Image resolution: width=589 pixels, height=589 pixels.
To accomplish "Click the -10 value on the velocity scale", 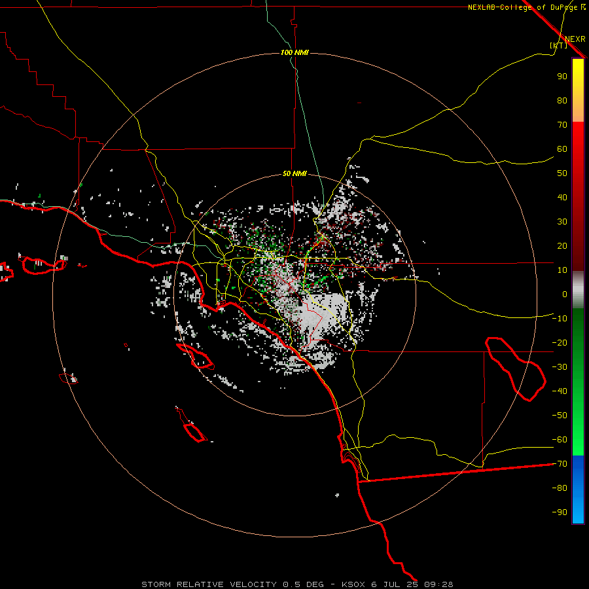I will (x=560, y=319).
